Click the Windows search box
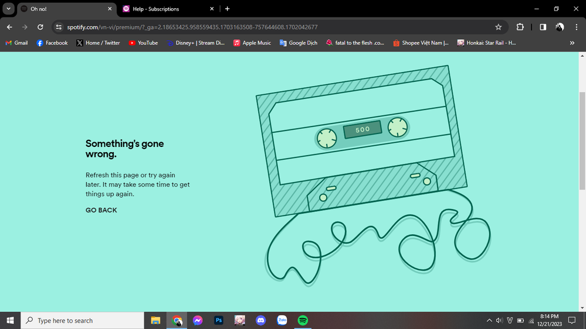Viewport: 586px width, 329px height. pos(82,320)
